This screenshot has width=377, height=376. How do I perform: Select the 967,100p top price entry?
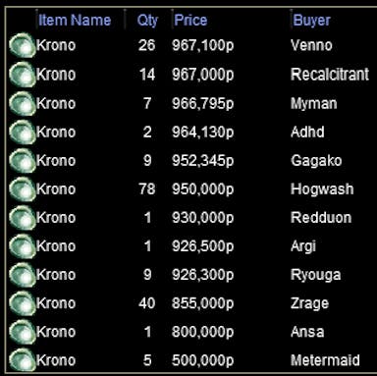click(x=203, y=45)
